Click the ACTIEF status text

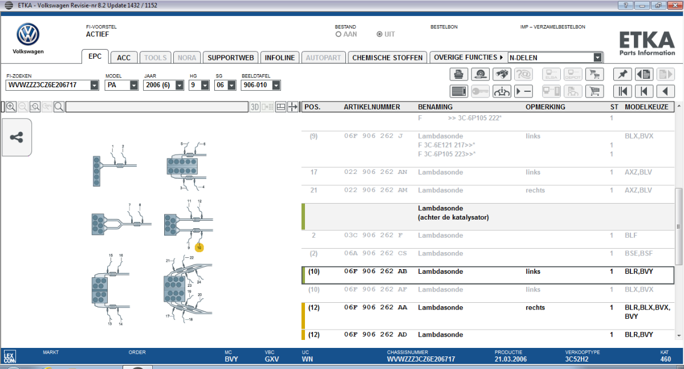click(97, 34)
